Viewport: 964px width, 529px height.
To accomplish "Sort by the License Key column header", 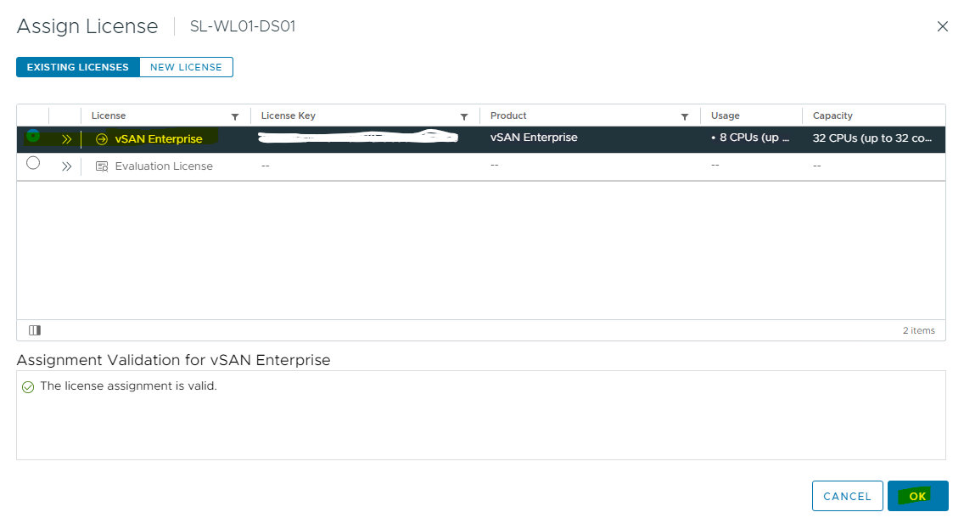I will [289, 115].
